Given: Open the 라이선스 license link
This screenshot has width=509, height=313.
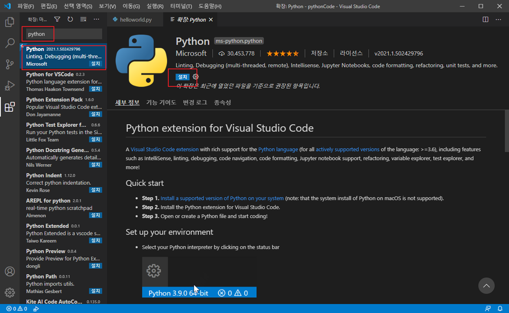Looking at the screenshot, I should pyautogui.click(x=351, y=53).
